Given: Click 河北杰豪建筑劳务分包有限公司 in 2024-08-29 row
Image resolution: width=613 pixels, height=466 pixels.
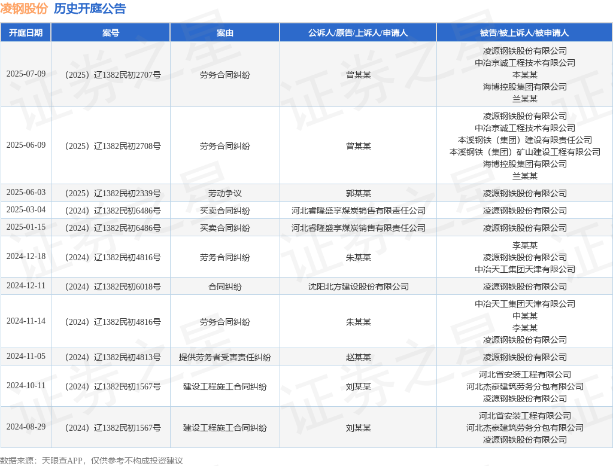Looking at the screenshot, I should (x=524, y=428).
